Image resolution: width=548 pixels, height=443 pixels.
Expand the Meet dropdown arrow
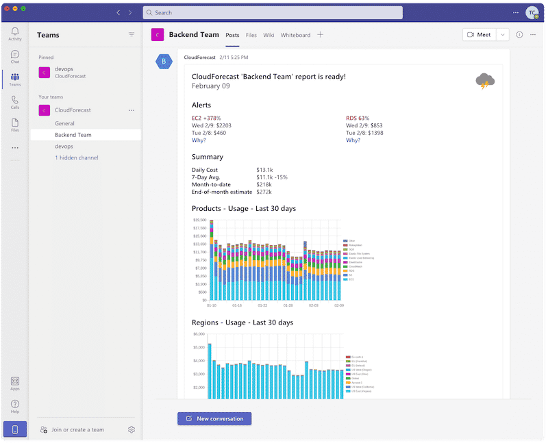(x=503, y=35)
